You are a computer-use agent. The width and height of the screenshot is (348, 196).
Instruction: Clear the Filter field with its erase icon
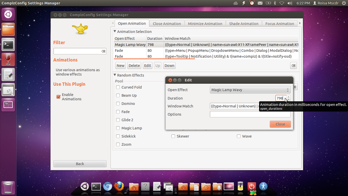point(103,51)
